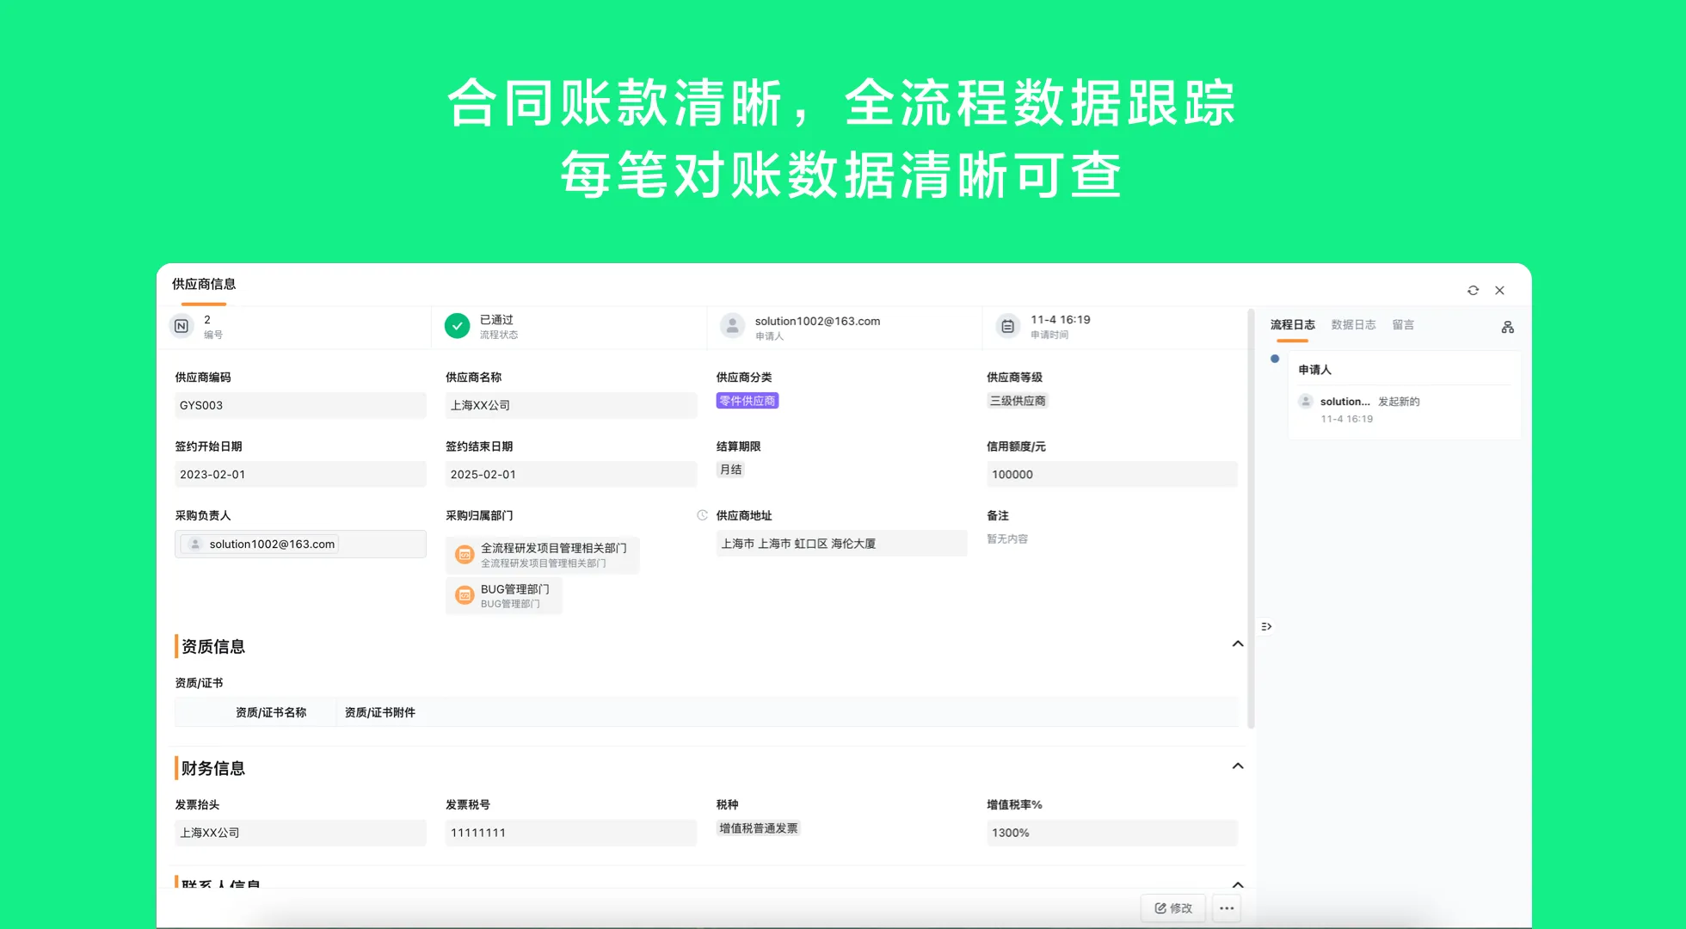Image resolution: width=1686 pixels, height=929 pixels.
Task: Collapse the 财务信息 section
Action: coord(1237,766)
